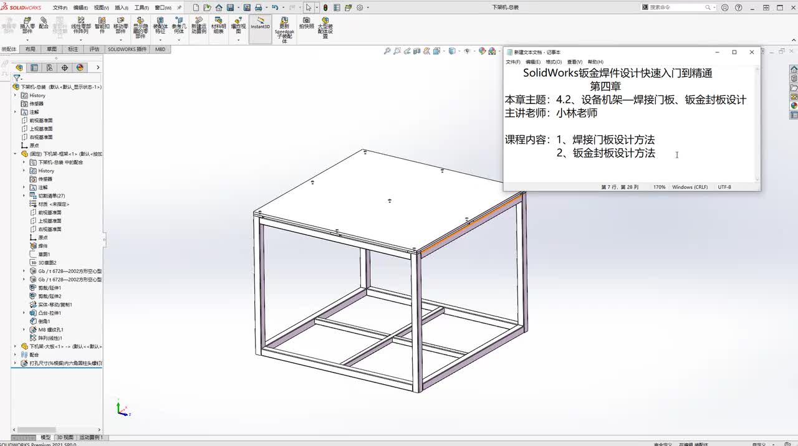This screenshot has height=446, width=798.
Task: Expand the 下机架-大板<1> component node
Action: point(16,346)
